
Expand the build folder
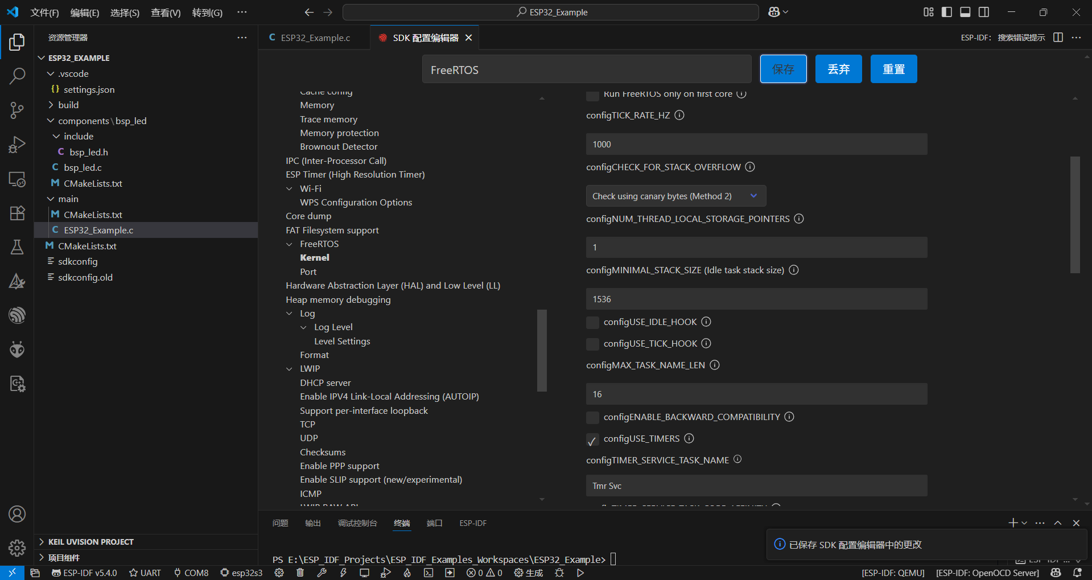tap(51, 105)
